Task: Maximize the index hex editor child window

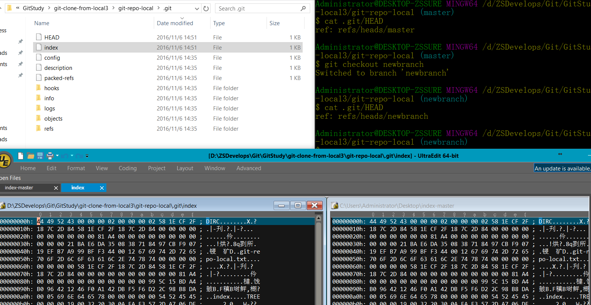Action: click(x=298, y=205)
